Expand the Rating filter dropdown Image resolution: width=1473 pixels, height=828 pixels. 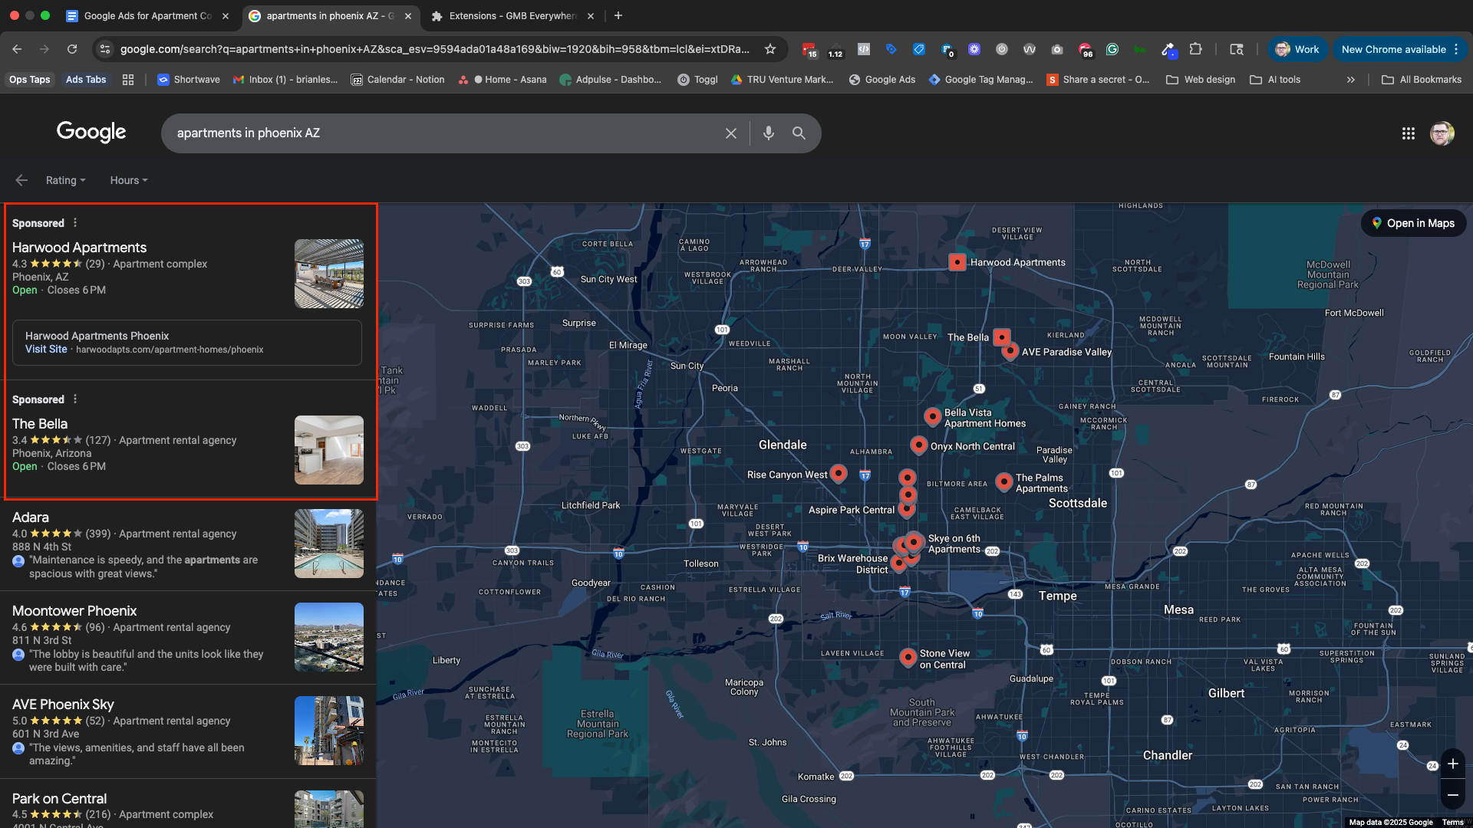point(65,180)
